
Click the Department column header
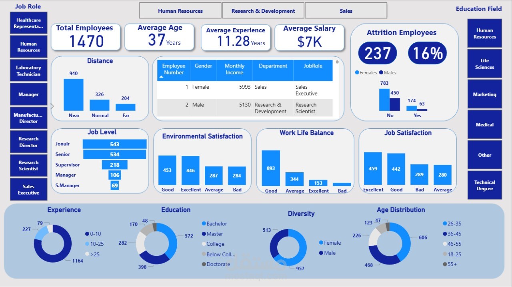(x=273, y=70)
